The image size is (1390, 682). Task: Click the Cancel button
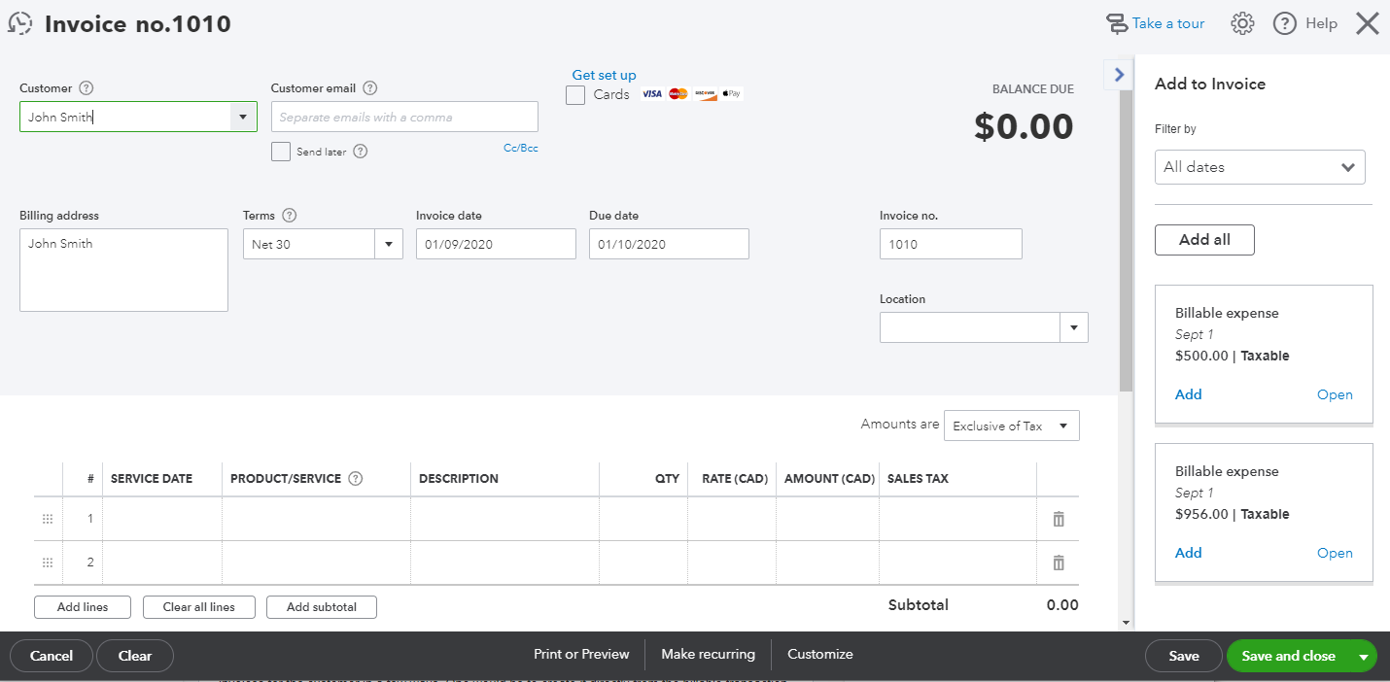tap(52, 656)
